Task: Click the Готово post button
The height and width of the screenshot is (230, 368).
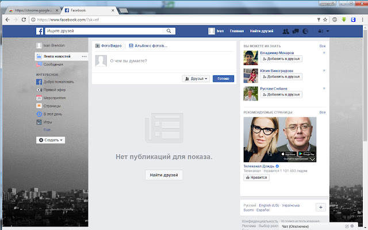Action: tap(223, 79)
